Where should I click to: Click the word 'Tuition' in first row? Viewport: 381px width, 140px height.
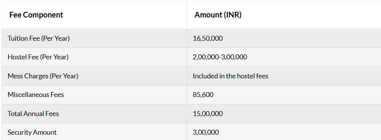(x=16, y=38)
